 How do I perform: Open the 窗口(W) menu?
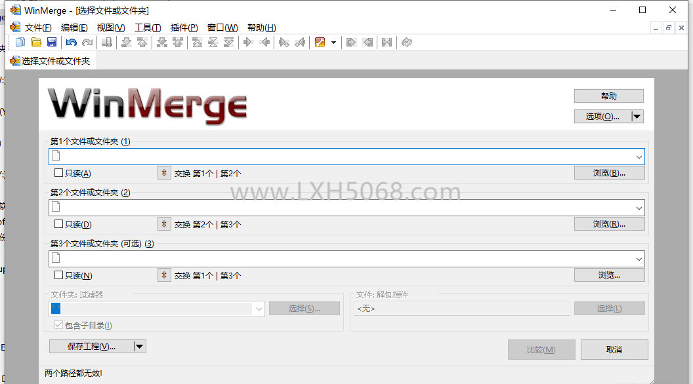(x=222, y=28)
